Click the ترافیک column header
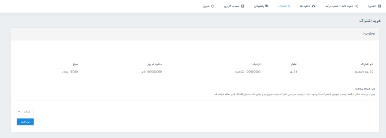Viewport: 386px width, 138px height. [x=256, y=64]
